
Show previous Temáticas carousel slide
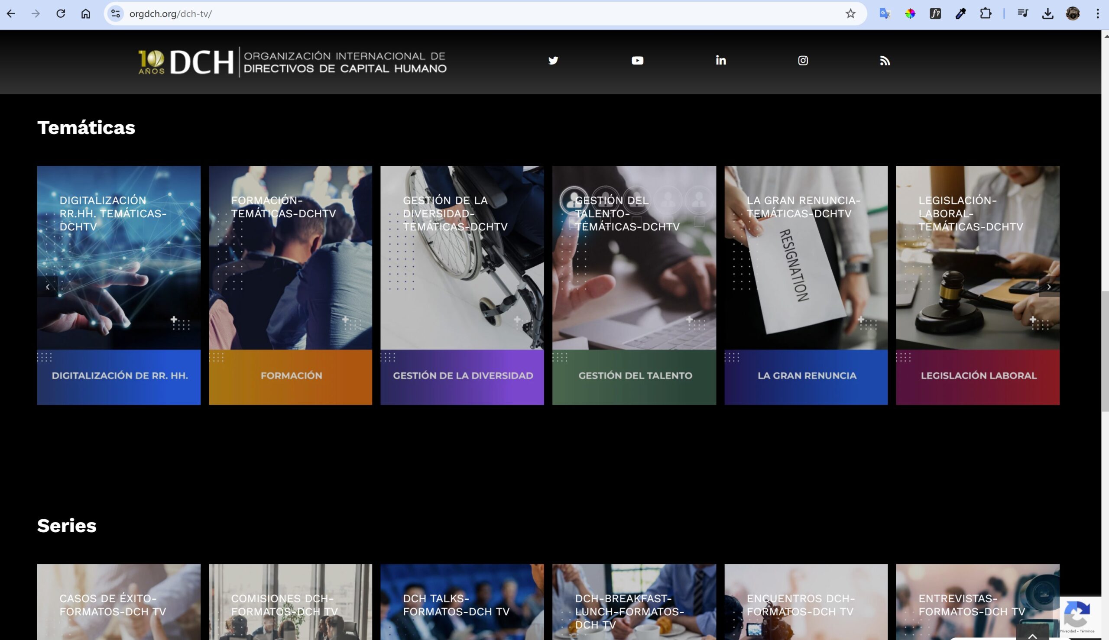[48, 287]
